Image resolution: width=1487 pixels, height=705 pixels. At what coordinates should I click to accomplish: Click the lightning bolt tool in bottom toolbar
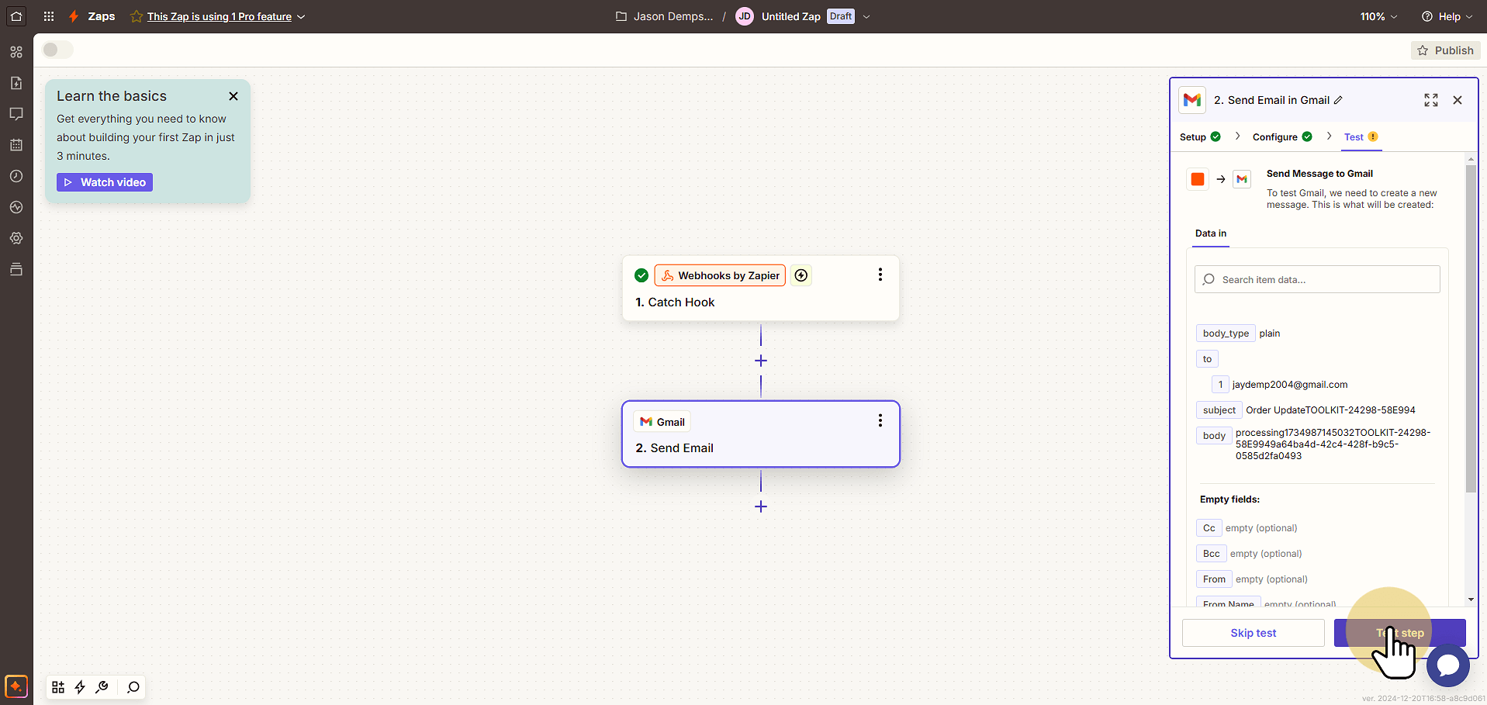pyautogui.click(x=80, y=687)
